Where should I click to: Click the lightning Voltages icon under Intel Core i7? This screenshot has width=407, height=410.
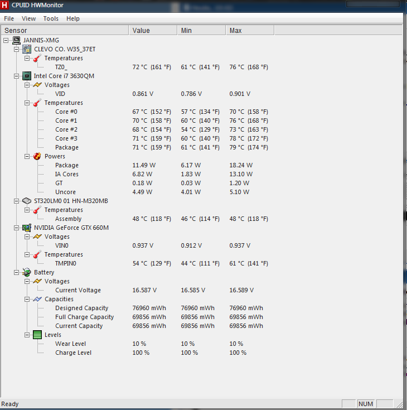pos(37,85)
